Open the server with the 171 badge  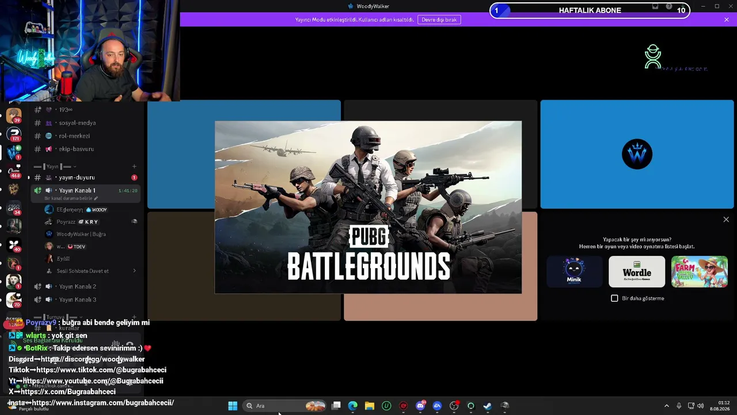[14, 134]
